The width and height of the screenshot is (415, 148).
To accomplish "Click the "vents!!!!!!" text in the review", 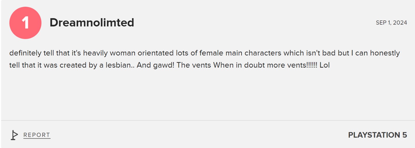I will pyautogui.click(x=302, y=65).
